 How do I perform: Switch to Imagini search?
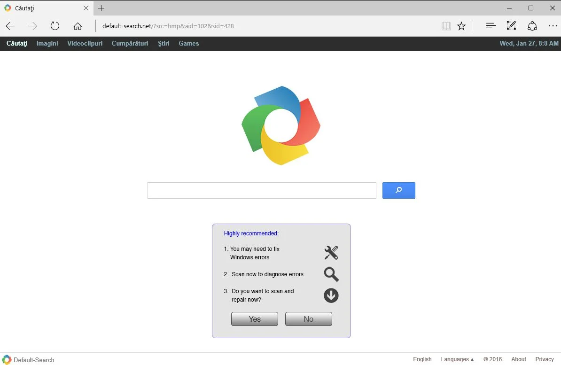47,43
